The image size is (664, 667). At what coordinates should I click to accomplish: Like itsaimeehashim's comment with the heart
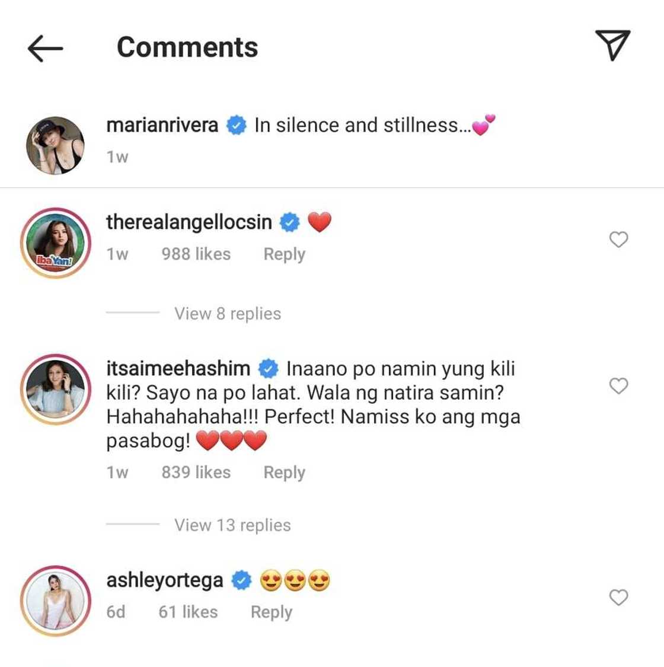click(618, 386)
